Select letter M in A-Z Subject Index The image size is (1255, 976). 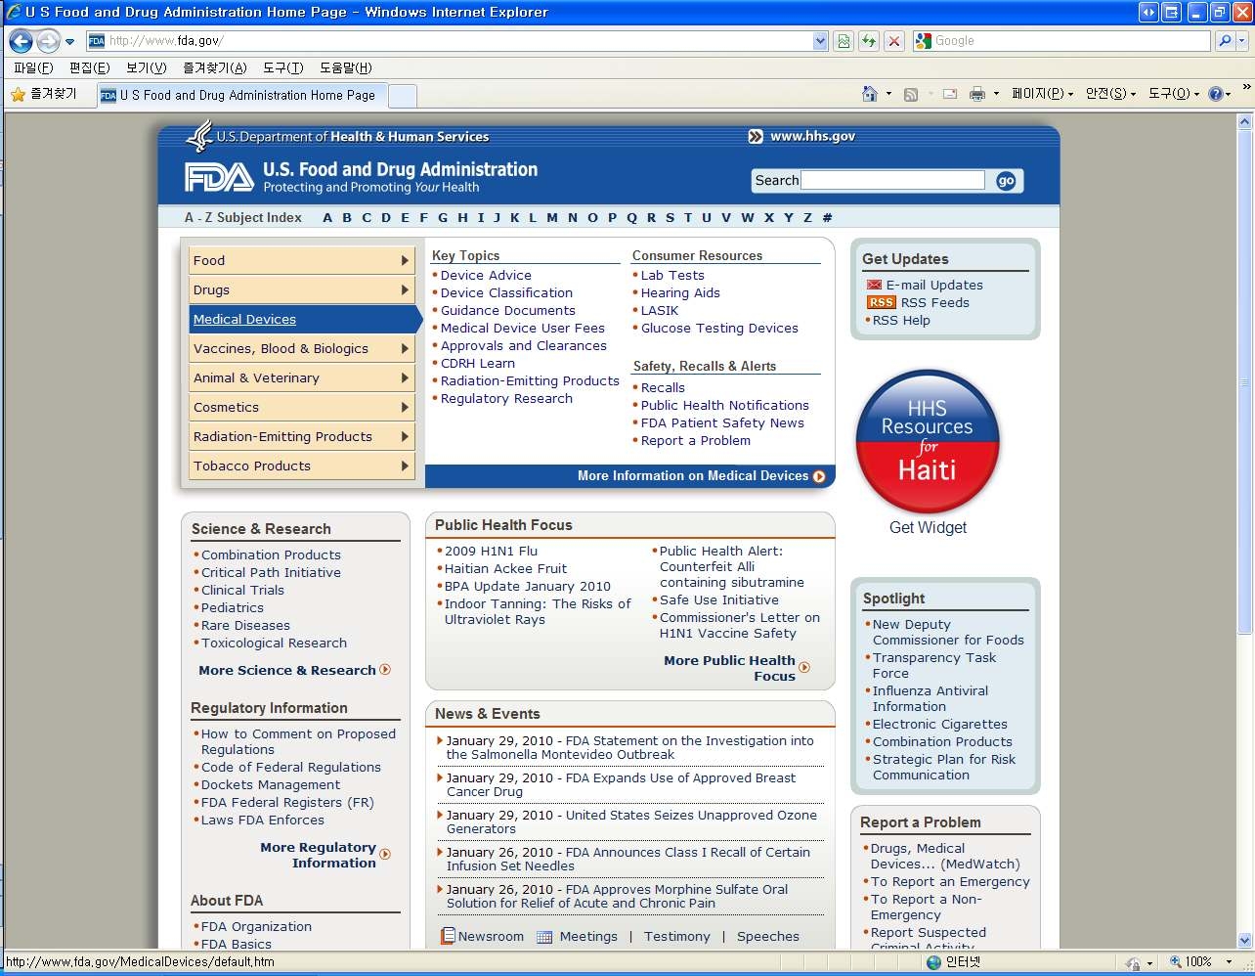552,218
